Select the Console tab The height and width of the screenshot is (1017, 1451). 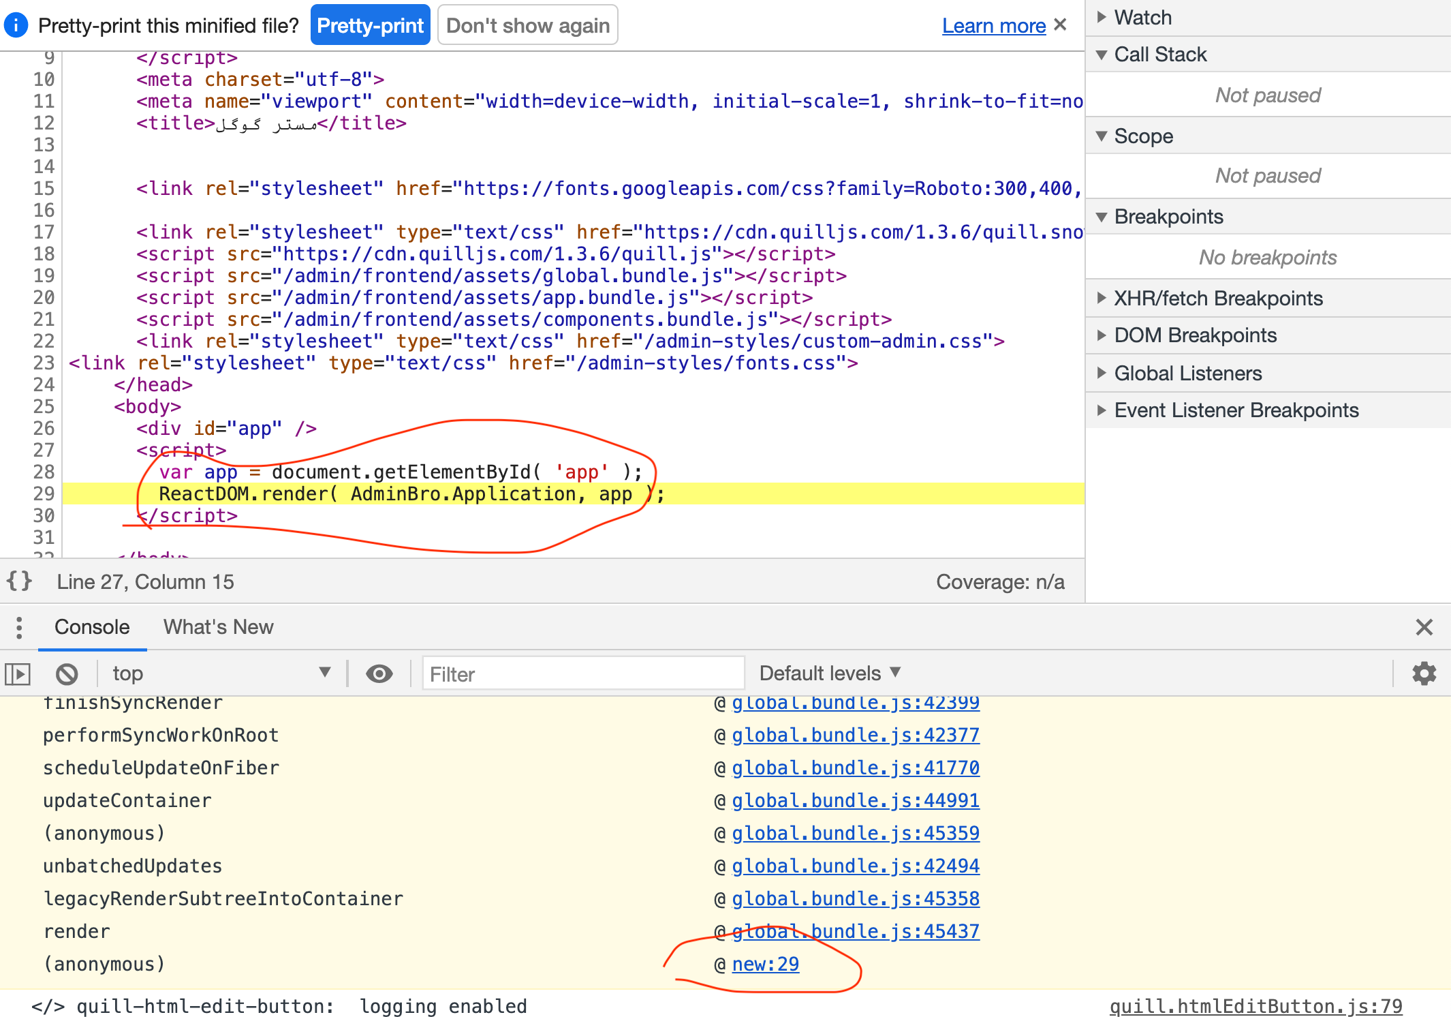[x=92, y=627]
